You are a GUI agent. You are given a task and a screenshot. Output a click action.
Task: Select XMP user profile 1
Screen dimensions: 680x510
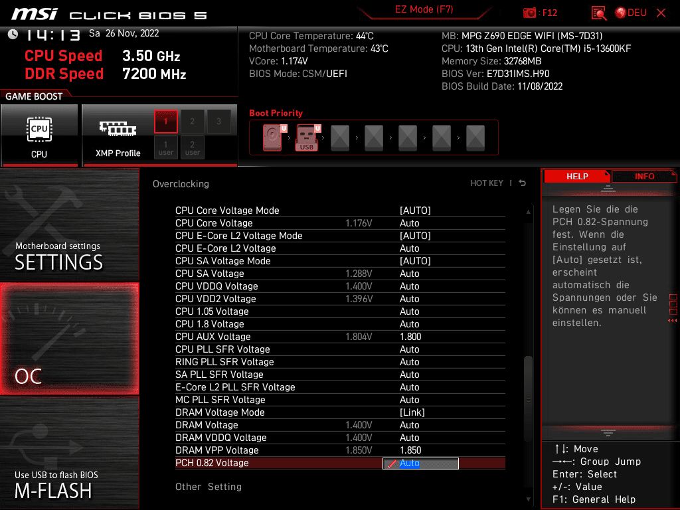point(165,147)
